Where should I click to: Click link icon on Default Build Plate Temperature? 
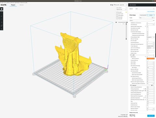(x=146, y=96)
